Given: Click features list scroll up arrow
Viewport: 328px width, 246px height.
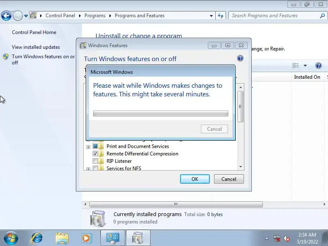Looking at the screenshot, I should pyautogui.click(x=241, y=87).
